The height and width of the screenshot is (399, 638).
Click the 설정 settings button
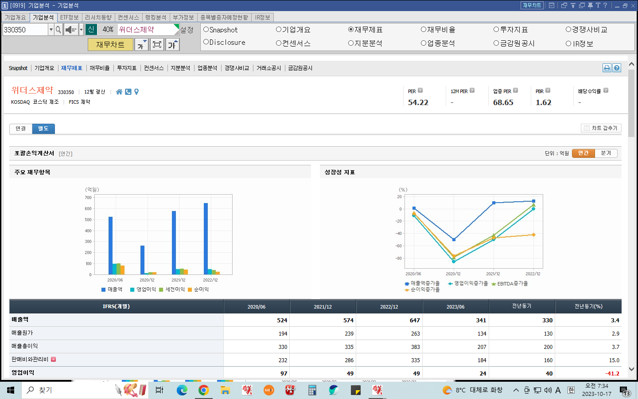(187, 30)
